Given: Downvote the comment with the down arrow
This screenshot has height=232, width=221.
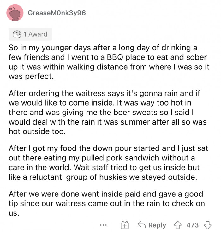Looking at the screenshot, I should (x=207, y=225).
